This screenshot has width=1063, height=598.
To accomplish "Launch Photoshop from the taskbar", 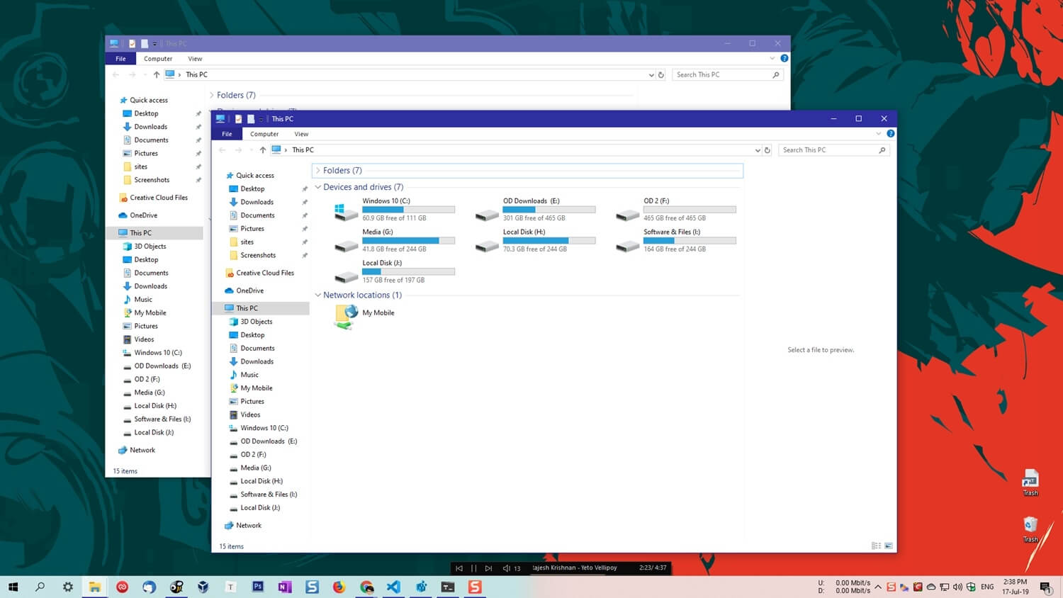I will tap(257, 587).
